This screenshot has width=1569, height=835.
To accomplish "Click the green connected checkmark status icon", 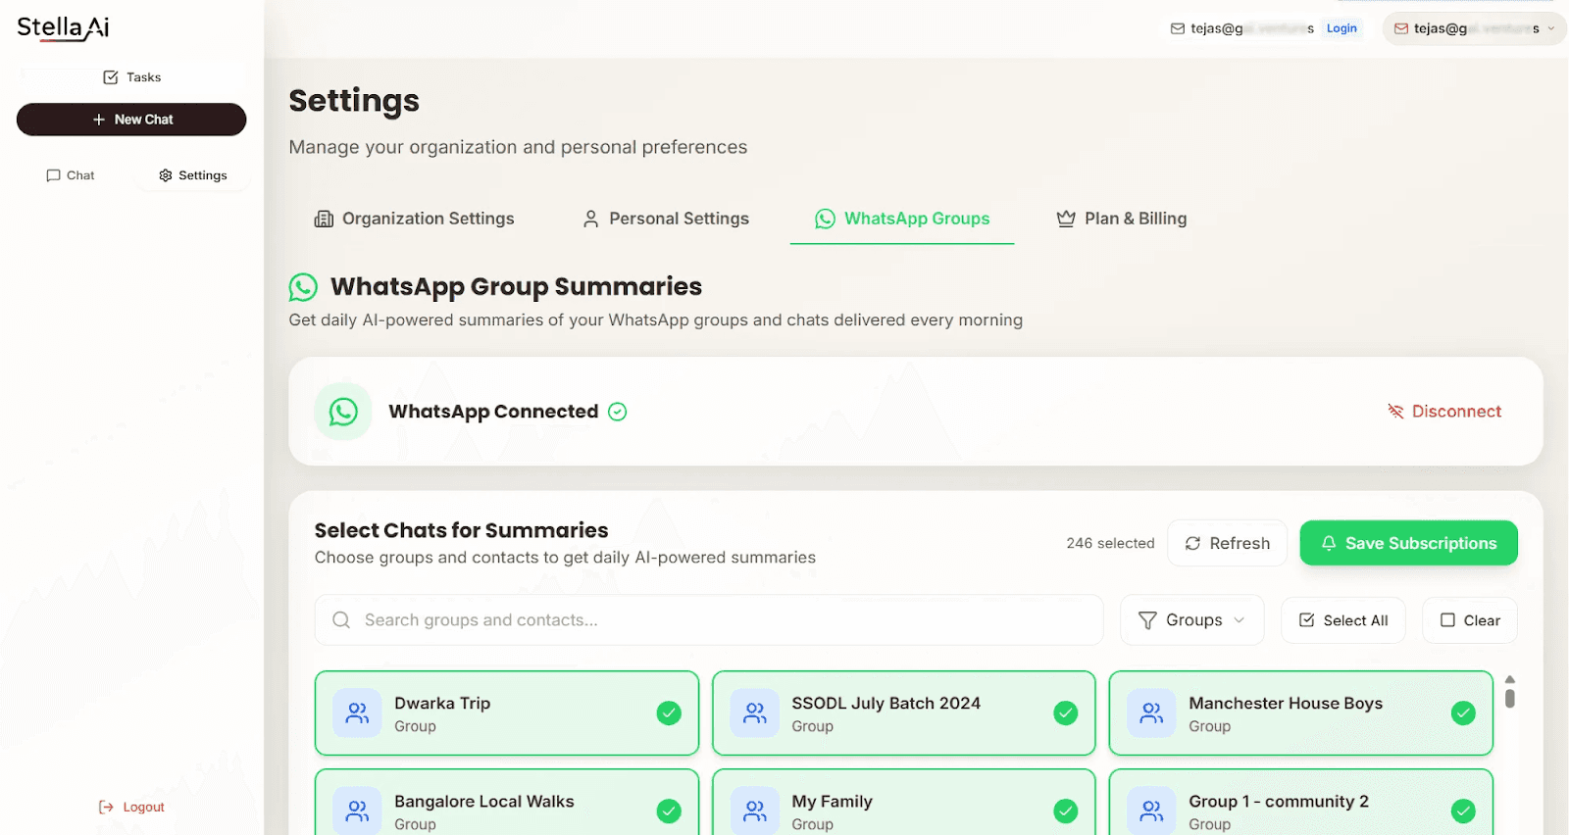I will tap(618, 412).
